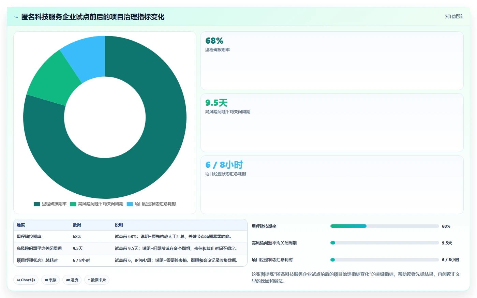Image resolution: width=477 pixels, height=298 pixels.
Task: Click the lightning icon beside the title
Action: tap(16, 17)
